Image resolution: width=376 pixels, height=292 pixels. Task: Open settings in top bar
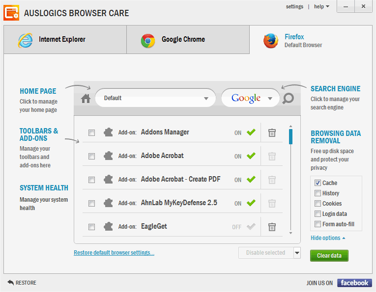coord(294,7)
